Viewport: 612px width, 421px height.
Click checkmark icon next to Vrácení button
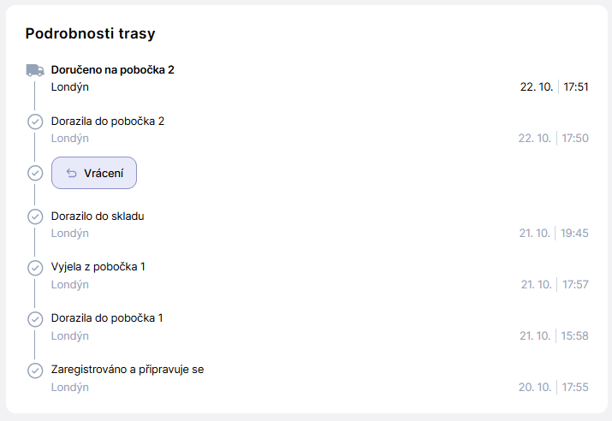35,173
